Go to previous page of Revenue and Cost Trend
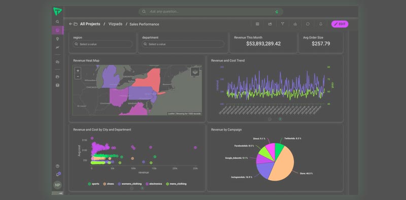The image size is (406, 200). (x=269, y=119)
